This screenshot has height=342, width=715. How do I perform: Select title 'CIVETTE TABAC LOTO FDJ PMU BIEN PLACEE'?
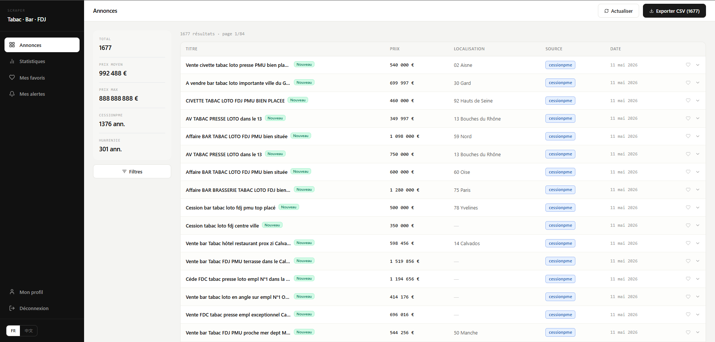[x=235, y=101]
